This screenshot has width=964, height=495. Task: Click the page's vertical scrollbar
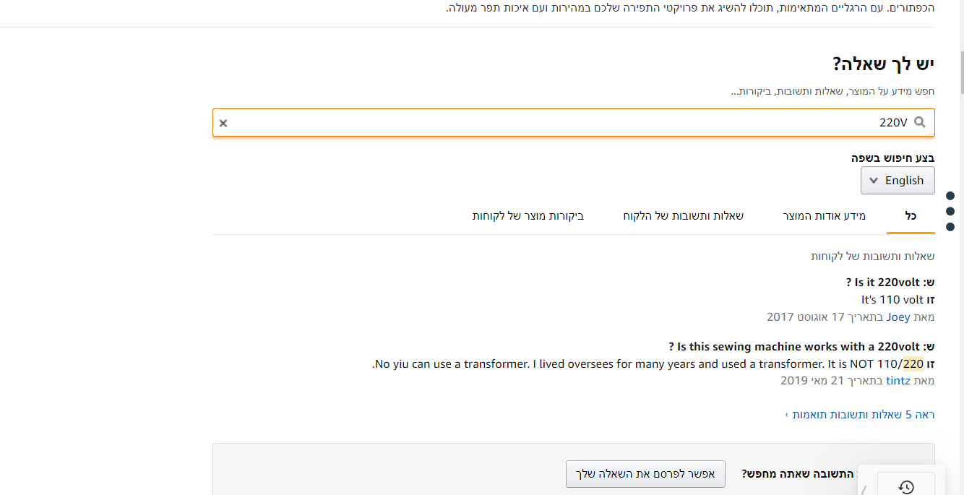(960, 72)
